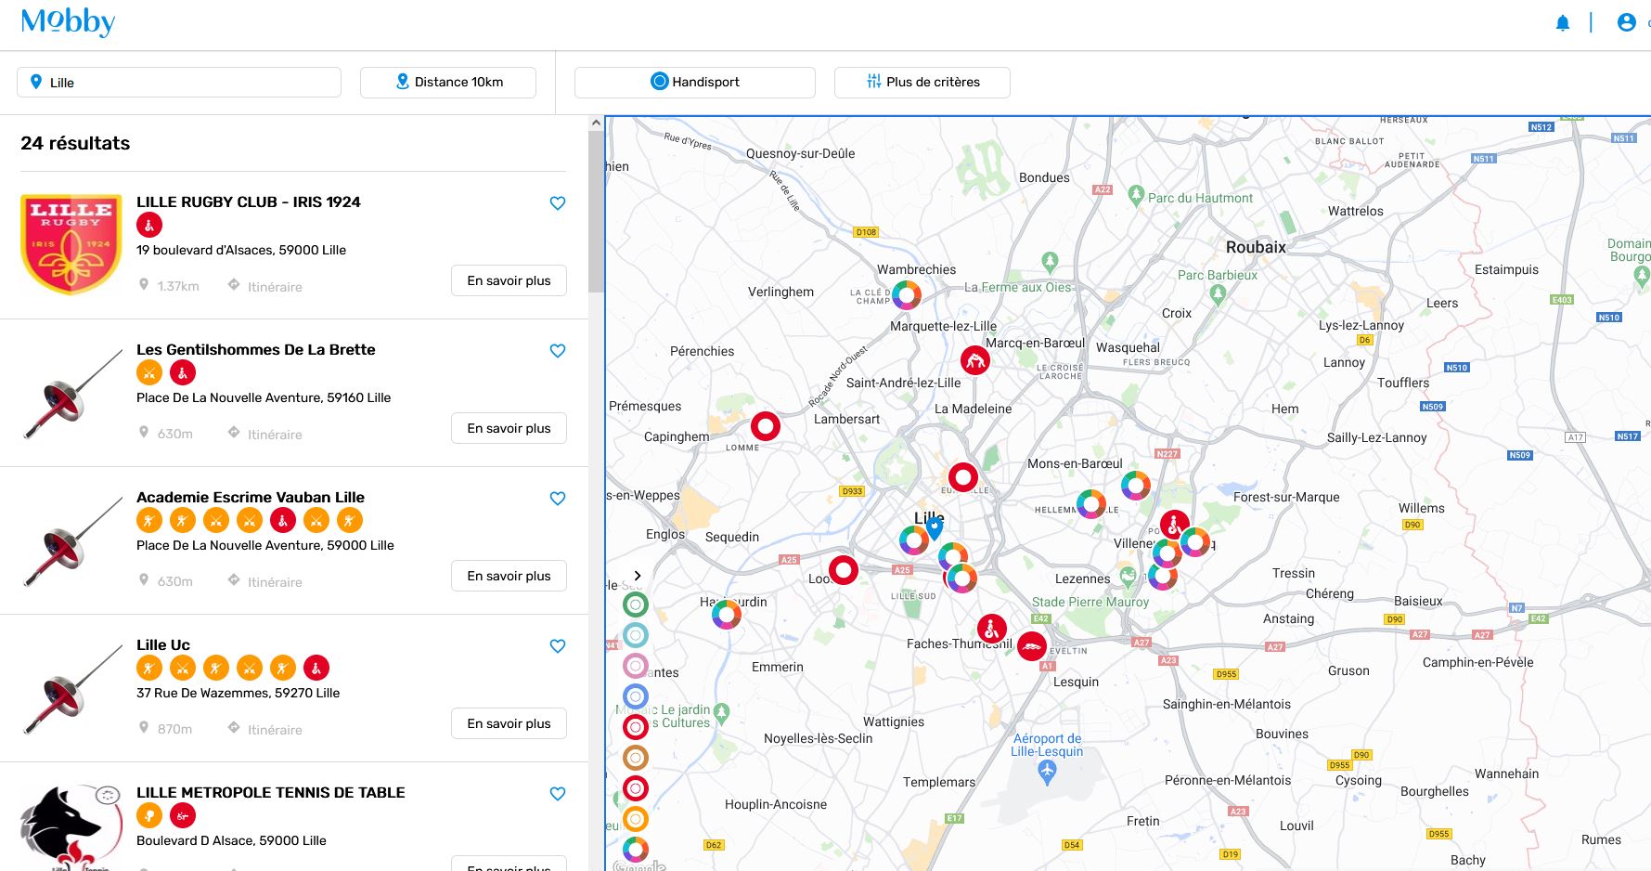Click the results list scrollbar
1651x871 pixels.
tap(596, 214)
